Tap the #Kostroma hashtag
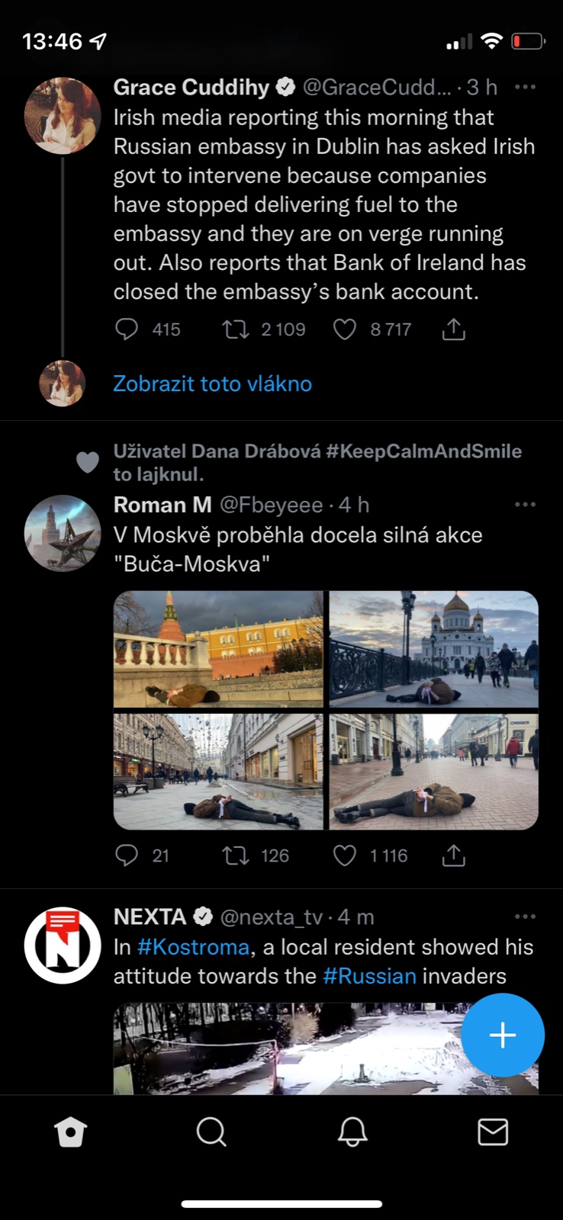This screenshot has height=1220, width=563. coord(194,947)
